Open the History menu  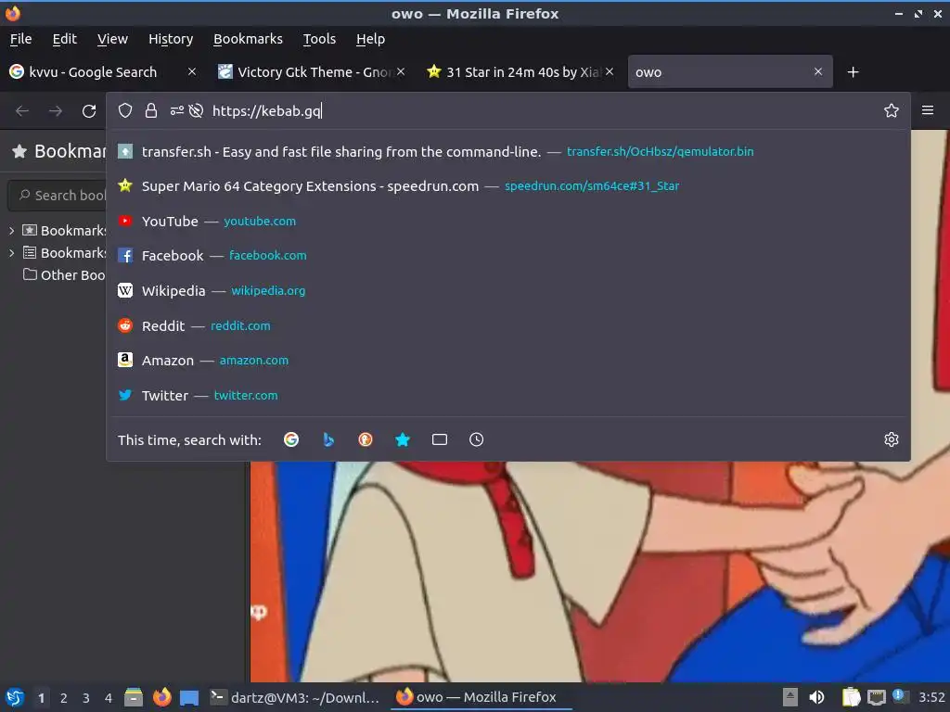171,39
